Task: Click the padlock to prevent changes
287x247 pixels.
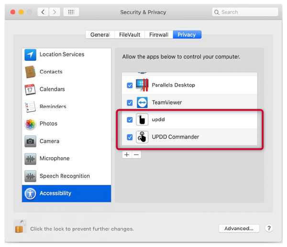Action: coord(20,226)
